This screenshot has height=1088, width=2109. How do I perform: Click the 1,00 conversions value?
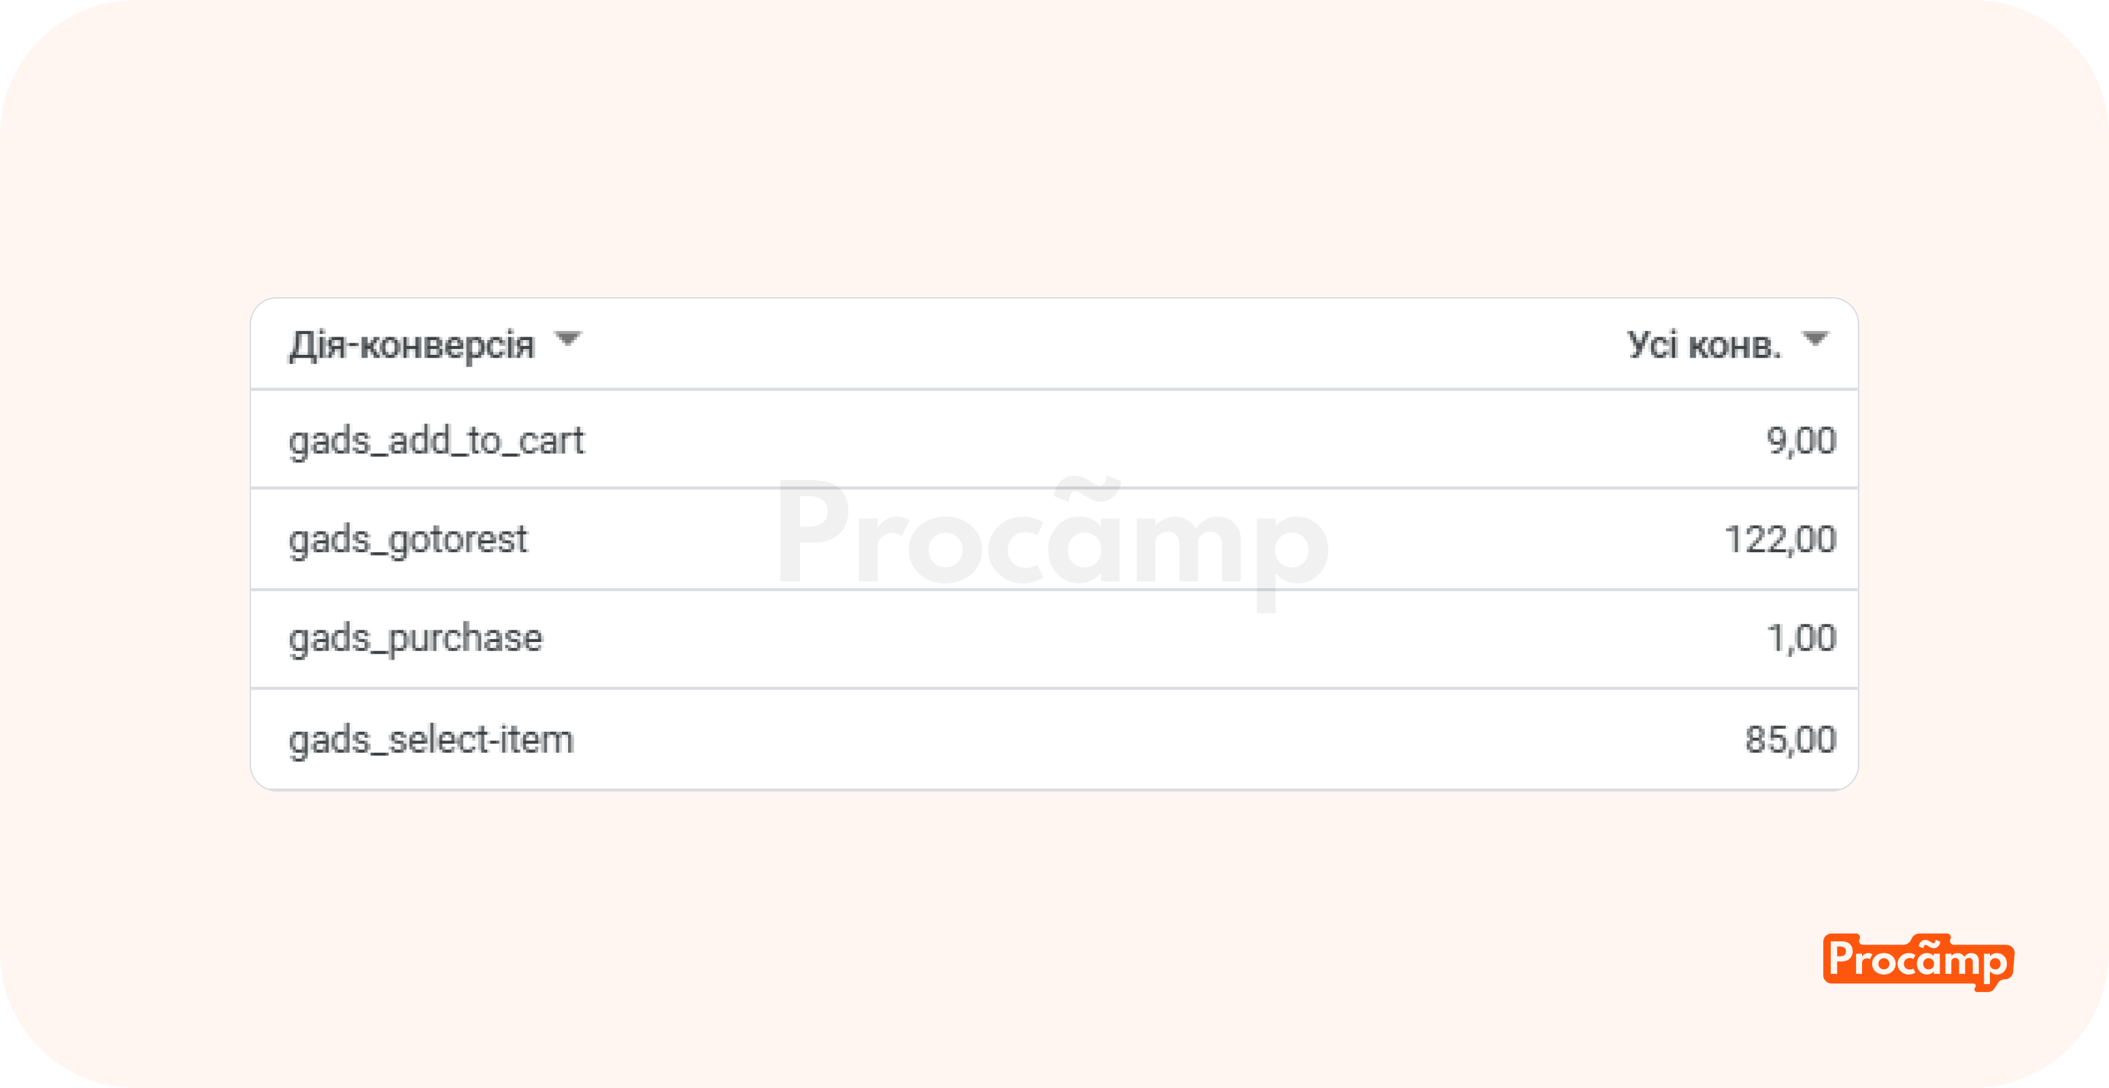pos(1800,639)
